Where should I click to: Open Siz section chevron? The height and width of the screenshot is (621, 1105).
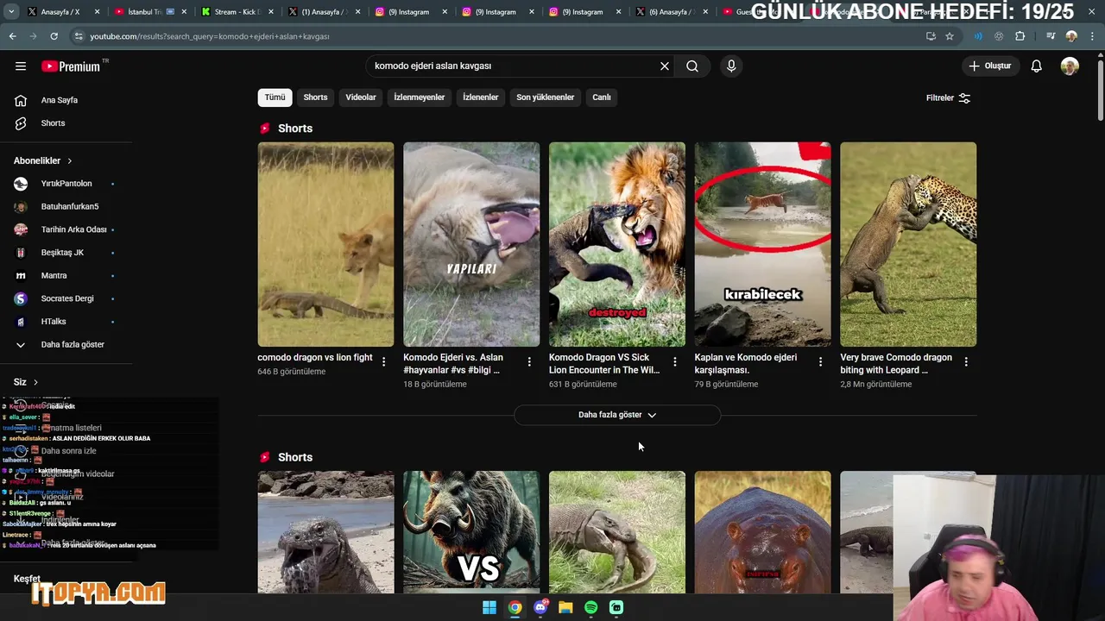(x=35, y=382)
